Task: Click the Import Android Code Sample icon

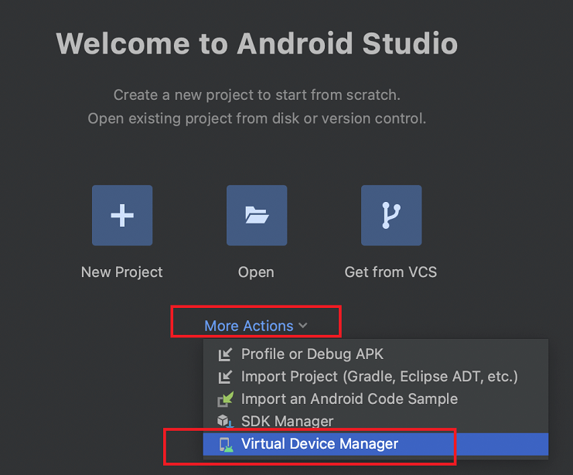Action: click(x=226, y=399)
